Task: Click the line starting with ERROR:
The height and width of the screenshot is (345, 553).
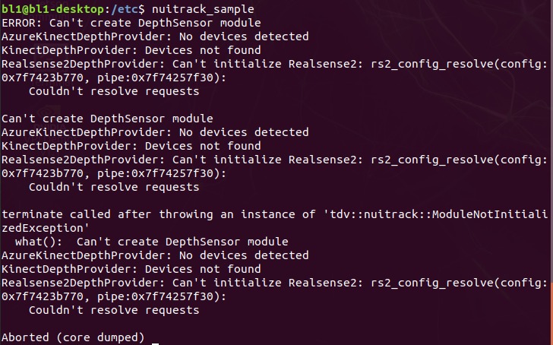Action: pyautogui.click(x=131, y=23)
